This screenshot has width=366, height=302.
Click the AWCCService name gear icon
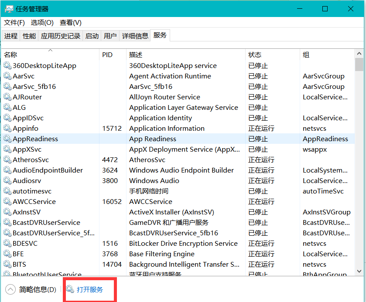coord(7,201)
